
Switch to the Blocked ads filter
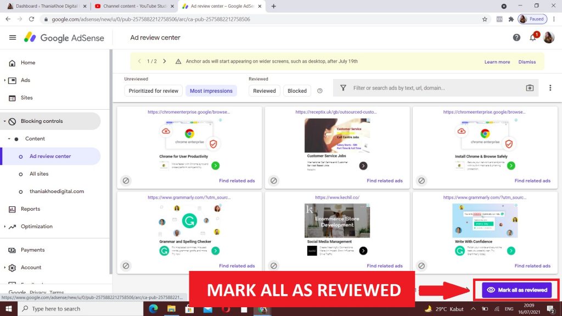point(297,91)
